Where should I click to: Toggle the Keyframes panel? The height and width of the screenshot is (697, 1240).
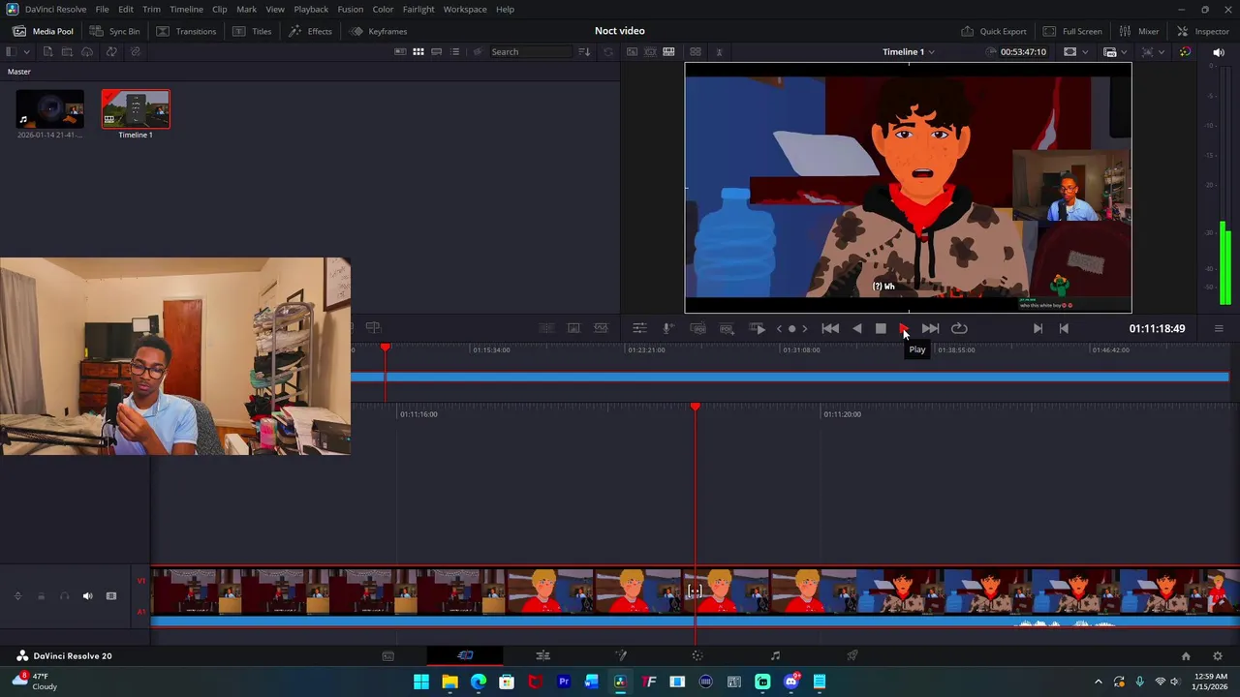click(378, 31)
